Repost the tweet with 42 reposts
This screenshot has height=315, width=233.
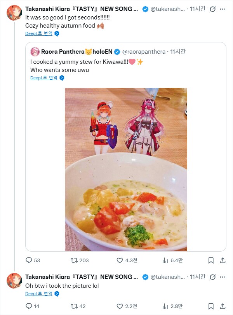point(73,306)
